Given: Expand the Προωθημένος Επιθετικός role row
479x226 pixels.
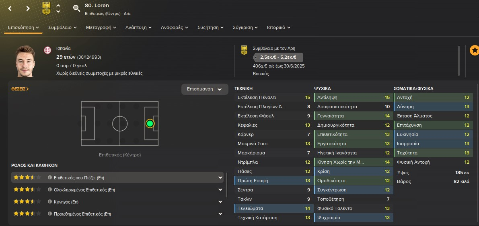Looking at the screenshot, I should pyautogui.click(x=220, y=214).
